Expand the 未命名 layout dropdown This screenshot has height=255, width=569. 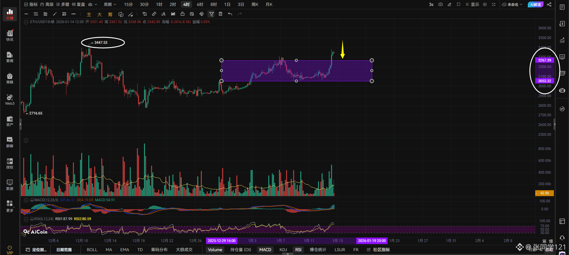[x=512, y=4]
